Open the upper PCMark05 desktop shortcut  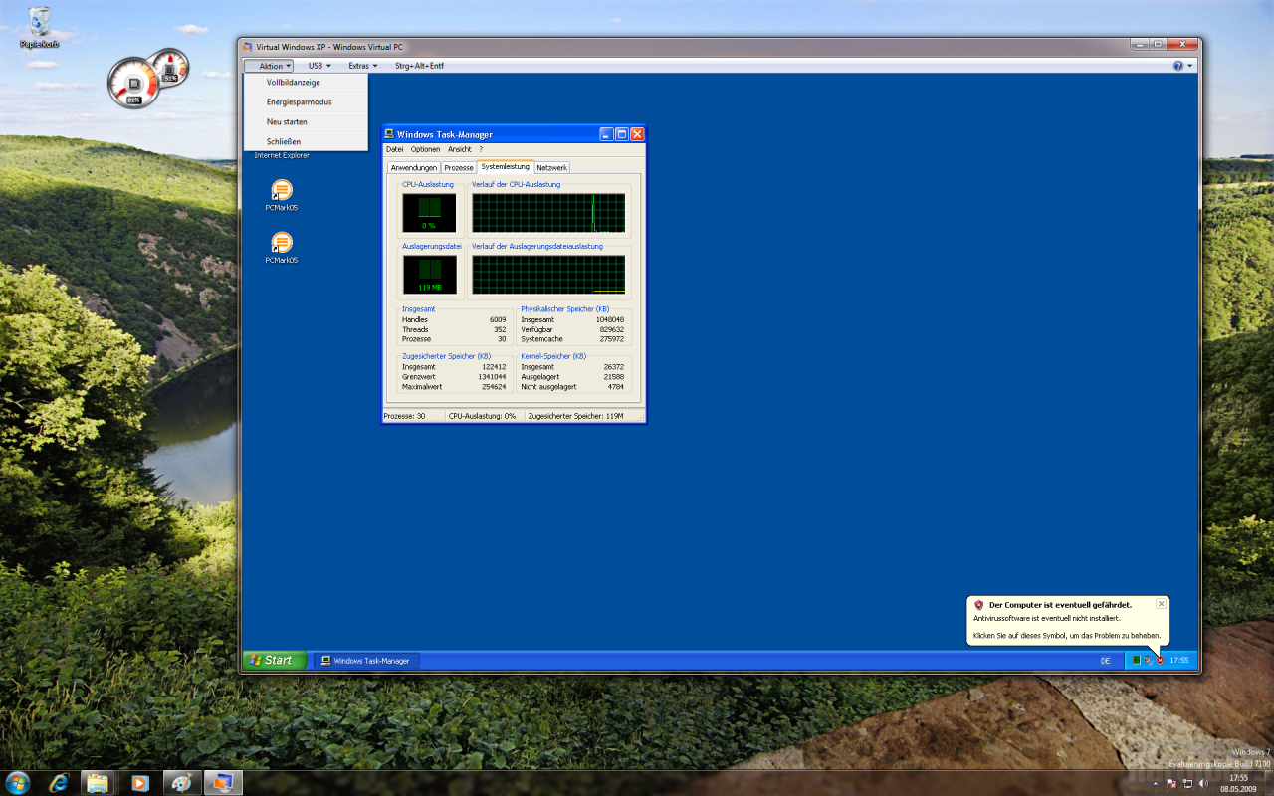coord(282,194)
